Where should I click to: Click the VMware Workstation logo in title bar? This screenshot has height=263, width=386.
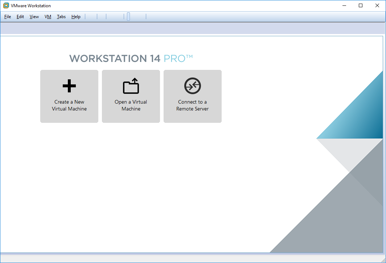tap(6, 6)
